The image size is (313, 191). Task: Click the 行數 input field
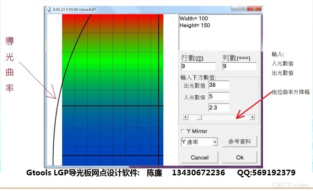pyautogui.click(x=198, y=66)
